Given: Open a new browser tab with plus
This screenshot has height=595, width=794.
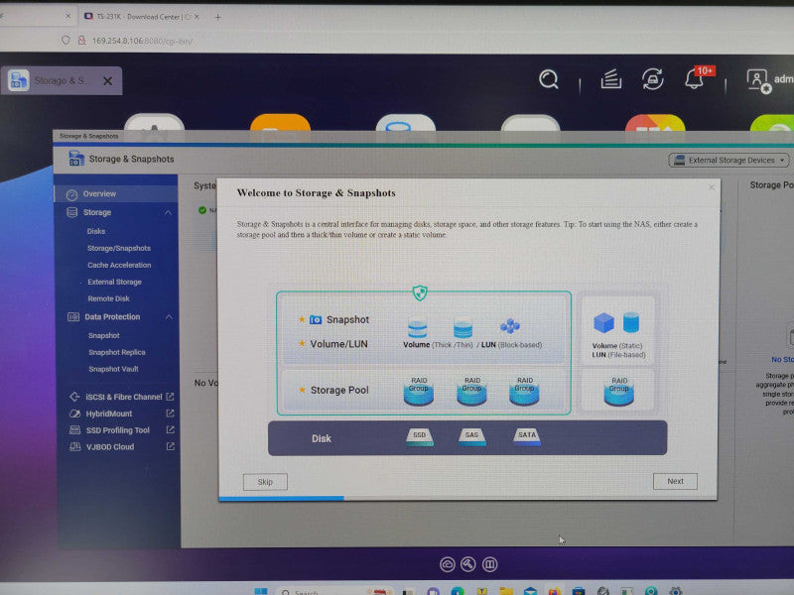Looking at the screenshot, I should (217, 17).
